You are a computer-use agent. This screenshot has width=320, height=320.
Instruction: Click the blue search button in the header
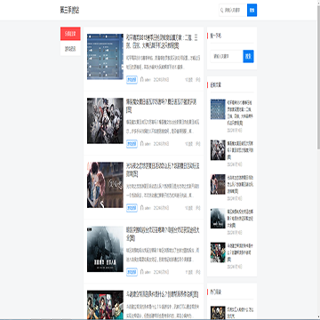[252, 10]
